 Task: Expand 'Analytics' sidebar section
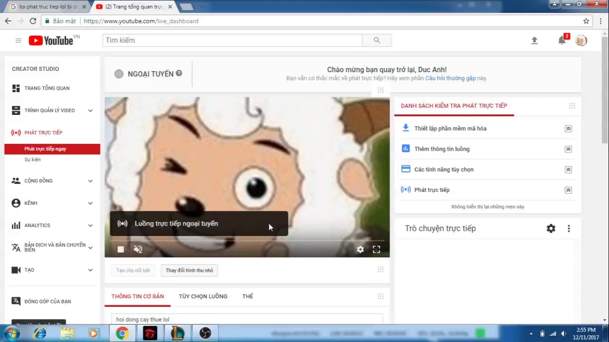(90, 226)
